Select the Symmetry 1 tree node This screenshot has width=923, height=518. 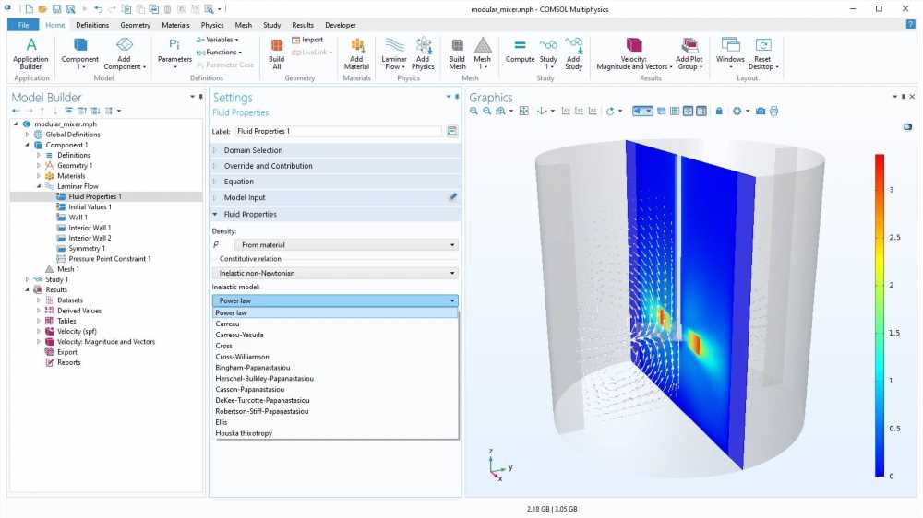point(87,249)
